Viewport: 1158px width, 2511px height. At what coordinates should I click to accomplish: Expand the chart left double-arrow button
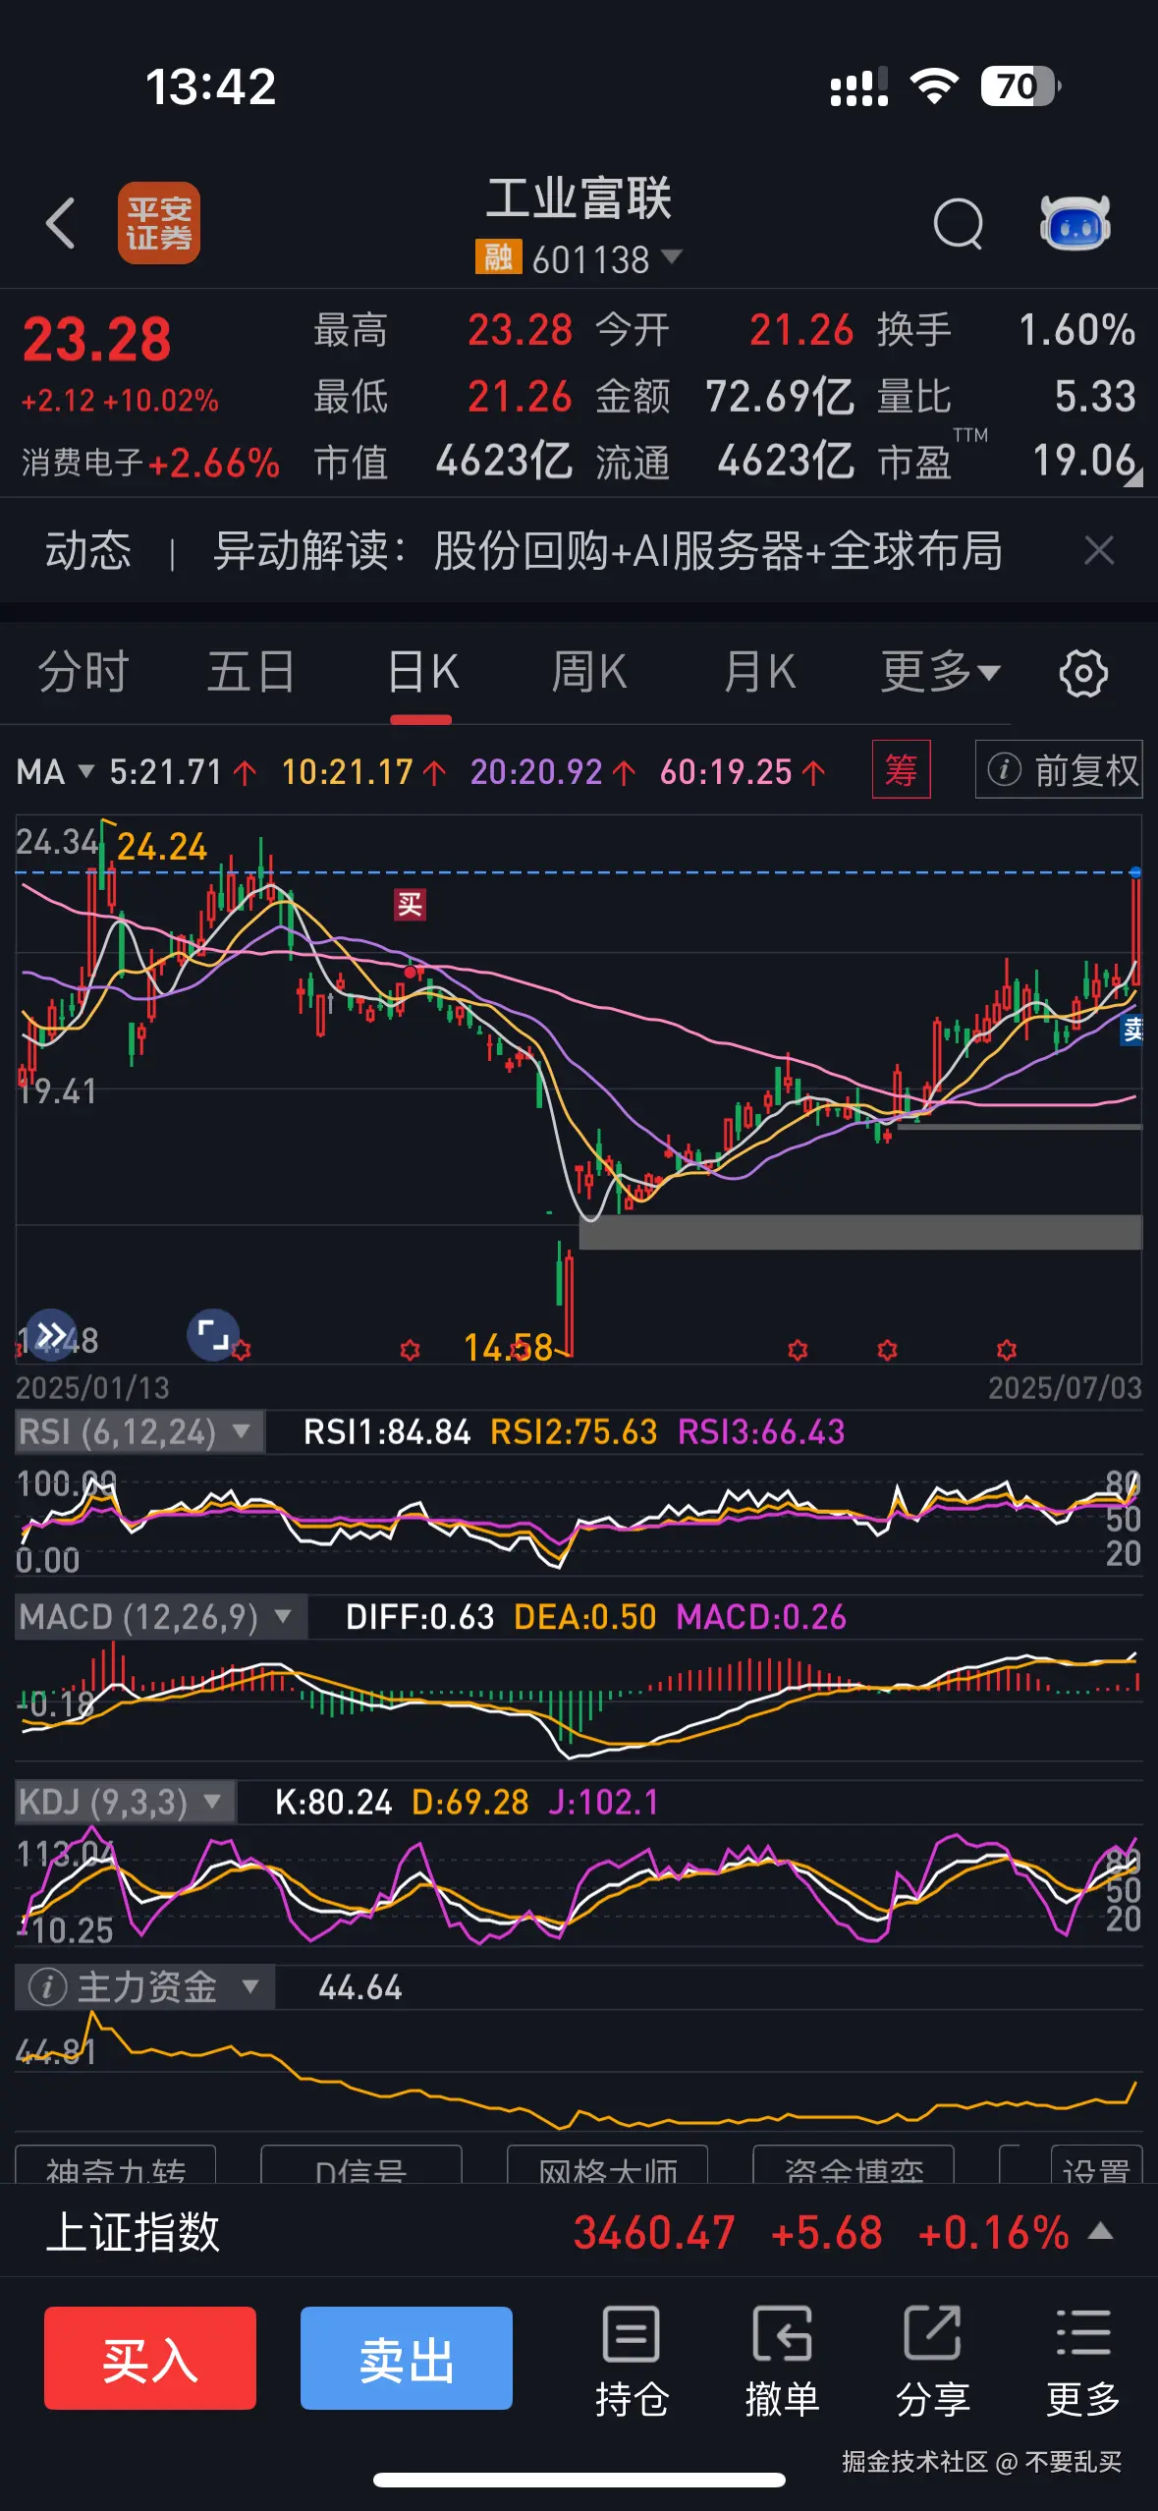(51, 1335)
